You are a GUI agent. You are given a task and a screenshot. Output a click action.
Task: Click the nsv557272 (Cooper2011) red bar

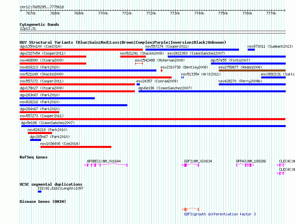point(77,84)
